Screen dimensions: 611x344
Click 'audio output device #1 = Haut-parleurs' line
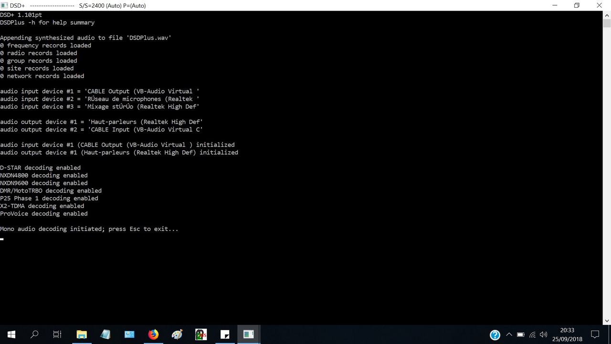tap(102, 122)
